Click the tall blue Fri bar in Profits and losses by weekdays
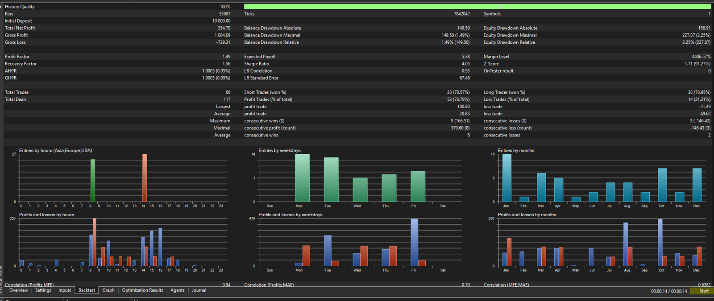Screen dimensions: 714x301 (x=415, y=243)
